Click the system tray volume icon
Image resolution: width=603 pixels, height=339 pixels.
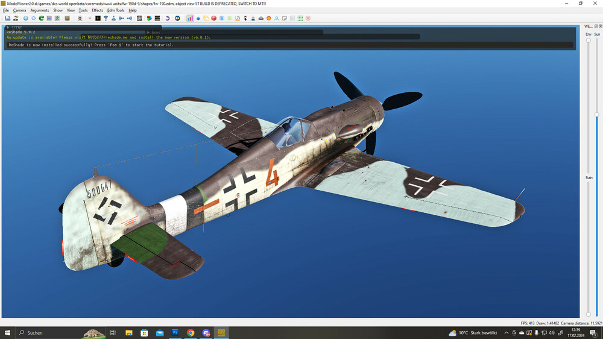(552, 333)
